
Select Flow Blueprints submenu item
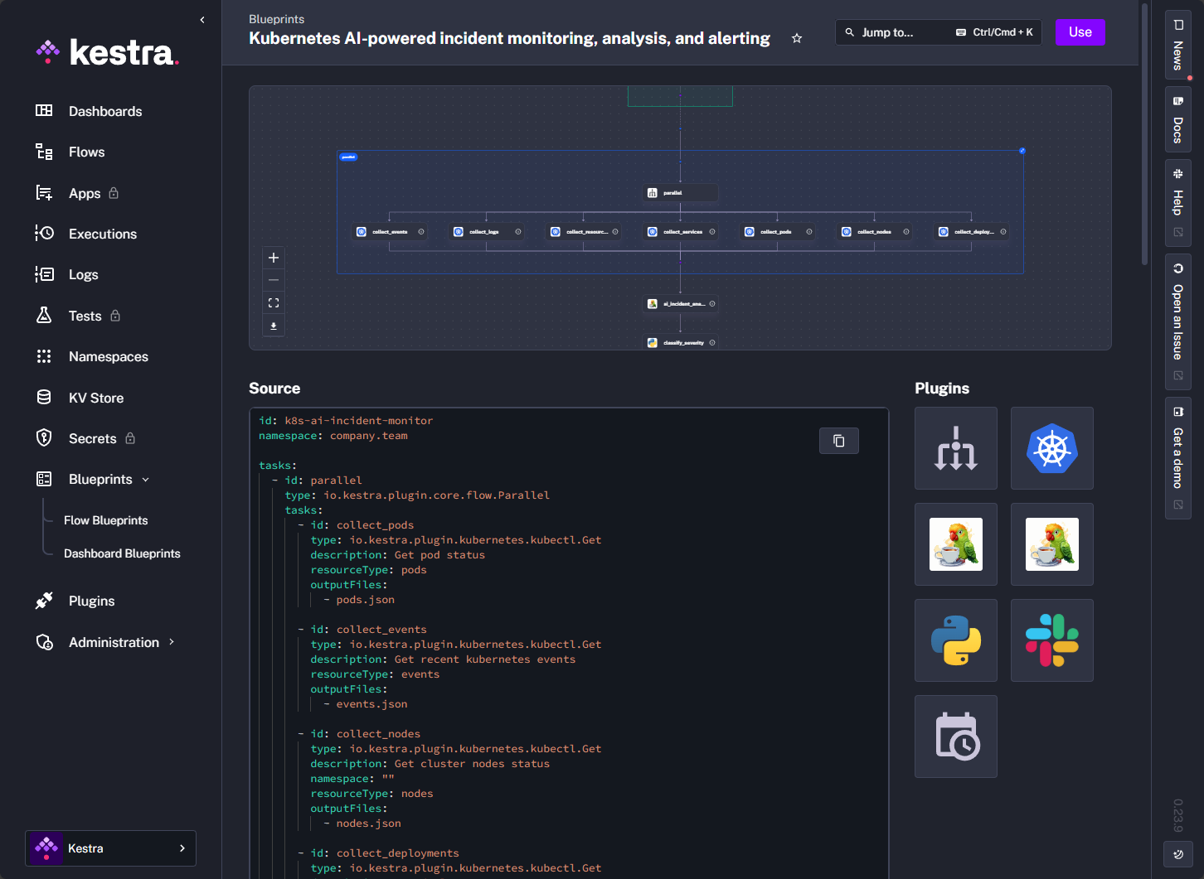[x=106, y=520]
